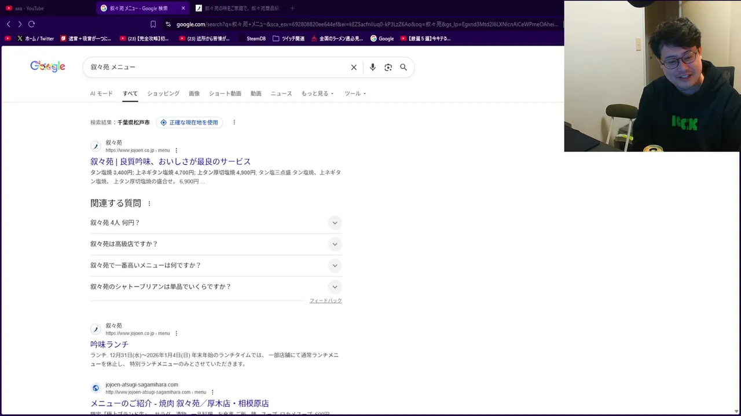The height and width of the screenshot is (416, 741).
Task: Open the 'ホーム / Twitter' bookmark
Action: 35,39
